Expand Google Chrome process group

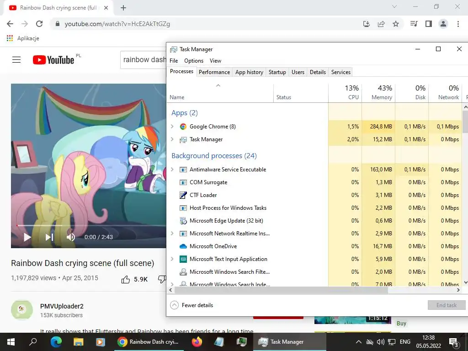(172, 127)
